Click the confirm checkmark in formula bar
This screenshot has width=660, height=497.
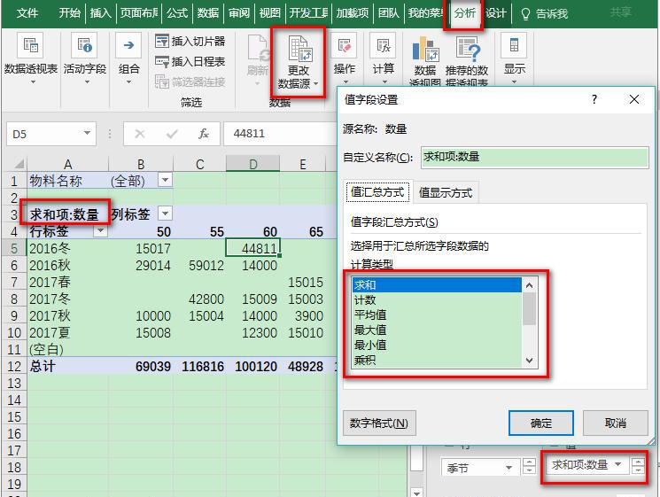point(172,134)
